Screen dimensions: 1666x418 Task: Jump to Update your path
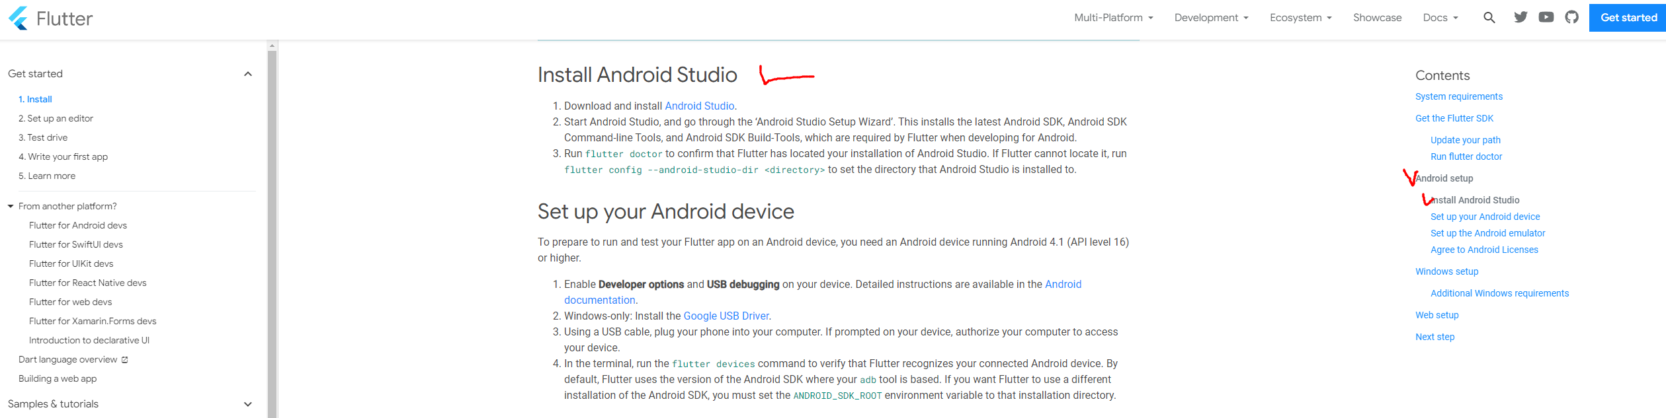click(1466, 141)
